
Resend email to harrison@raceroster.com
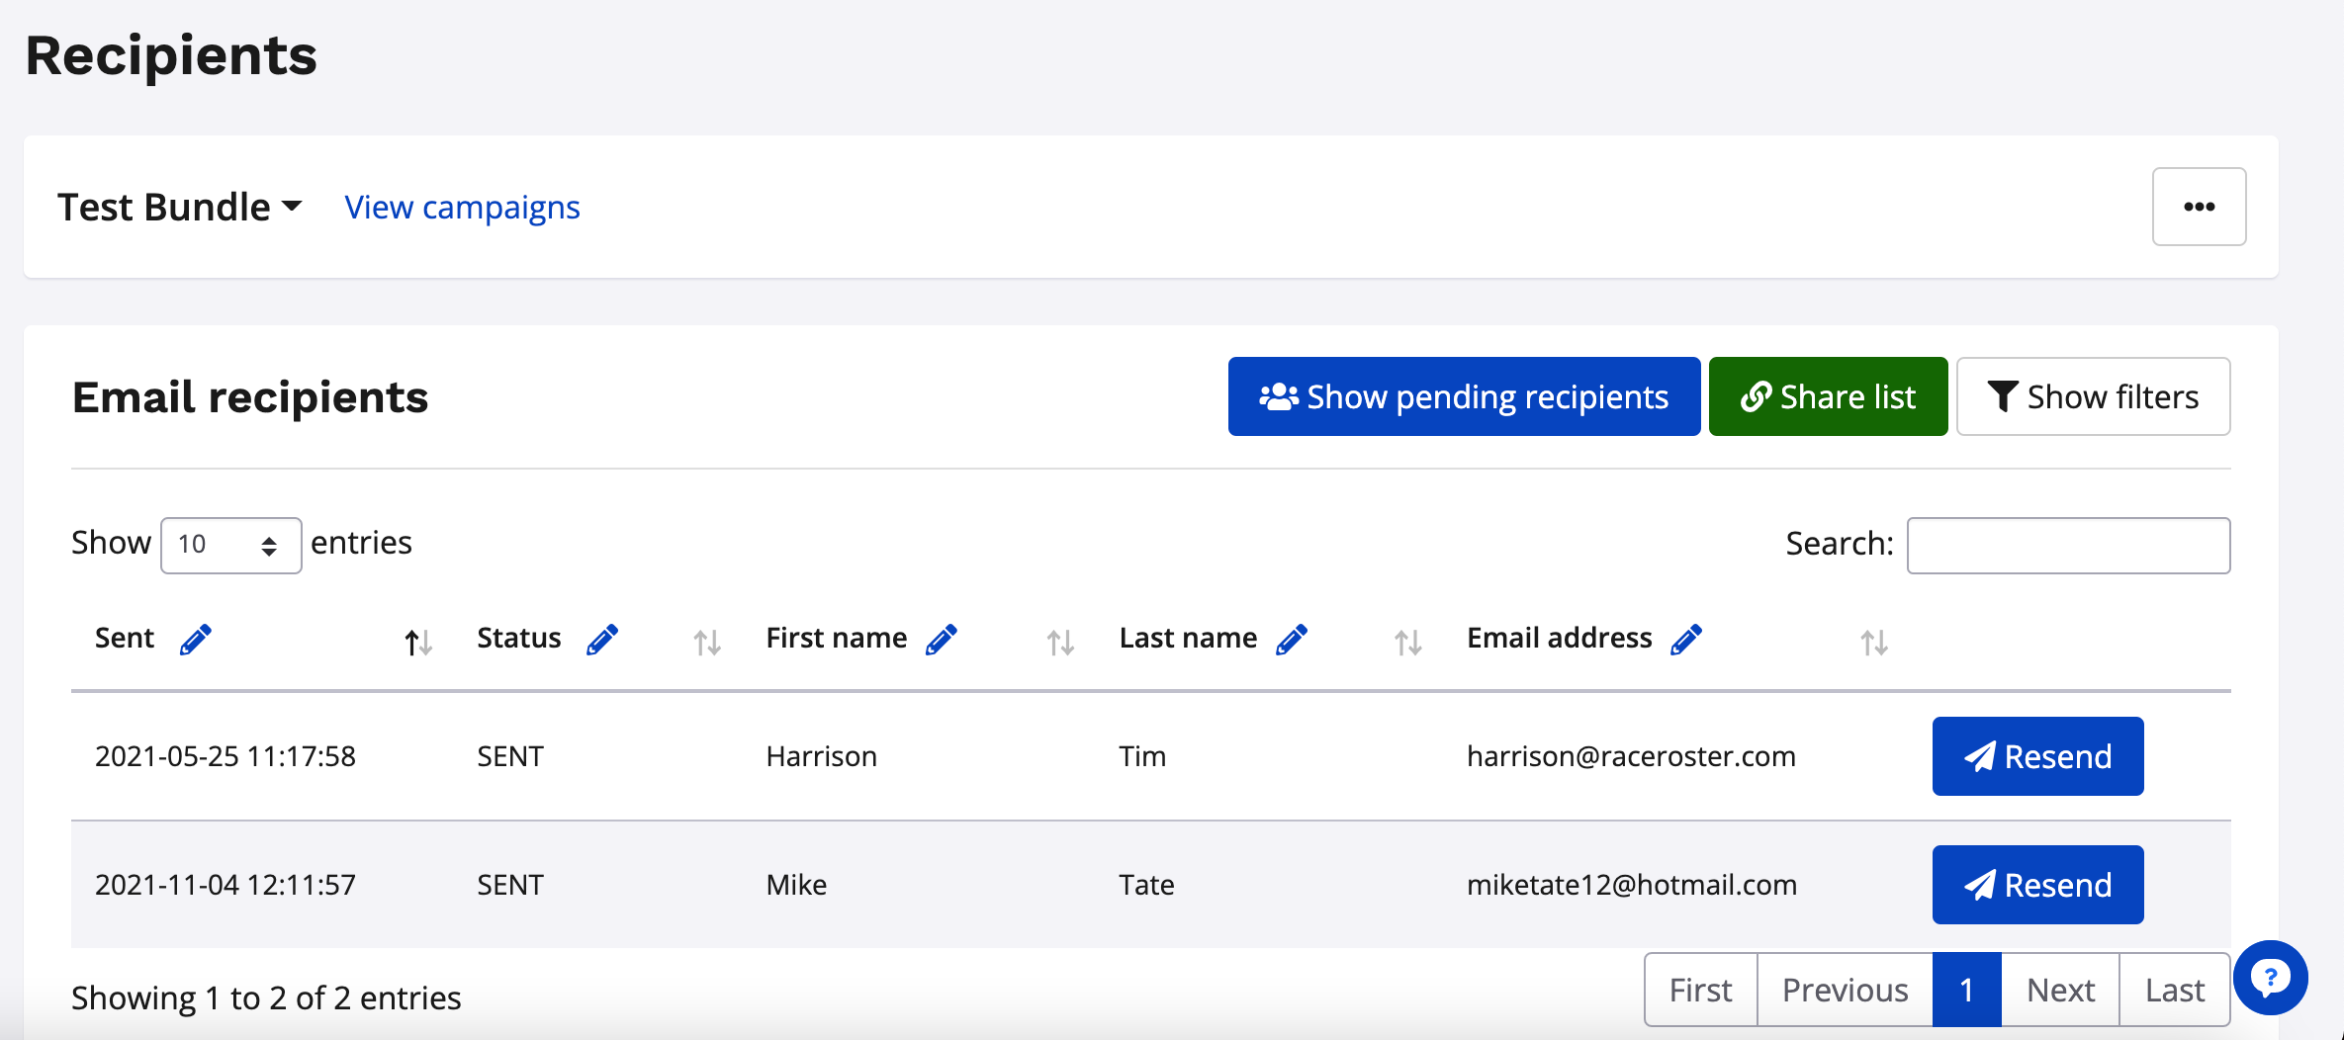[2037, 756]
